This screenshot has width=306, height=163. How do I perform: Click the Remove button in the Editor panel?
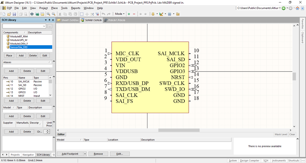coord(98,154)
